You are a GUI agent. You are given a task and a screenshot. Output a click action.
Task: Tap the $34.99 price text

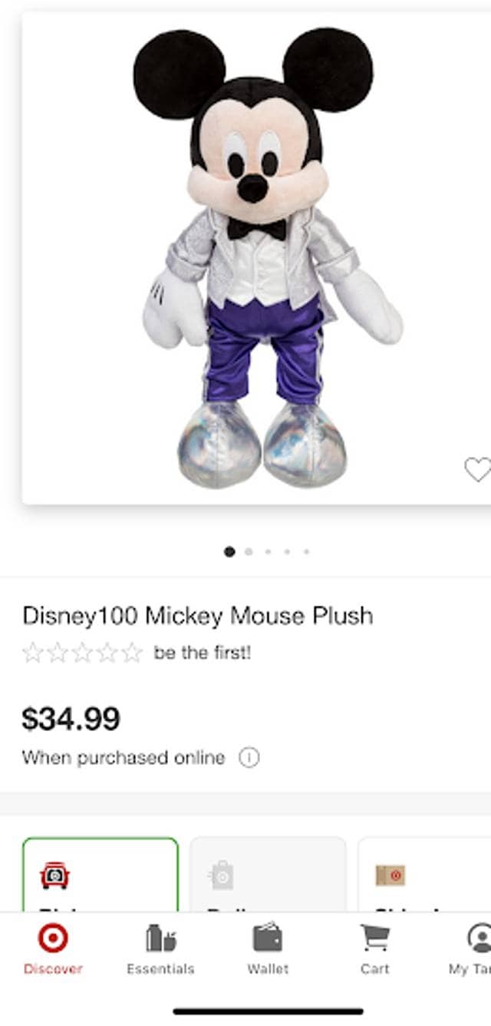tap(71, 719)
